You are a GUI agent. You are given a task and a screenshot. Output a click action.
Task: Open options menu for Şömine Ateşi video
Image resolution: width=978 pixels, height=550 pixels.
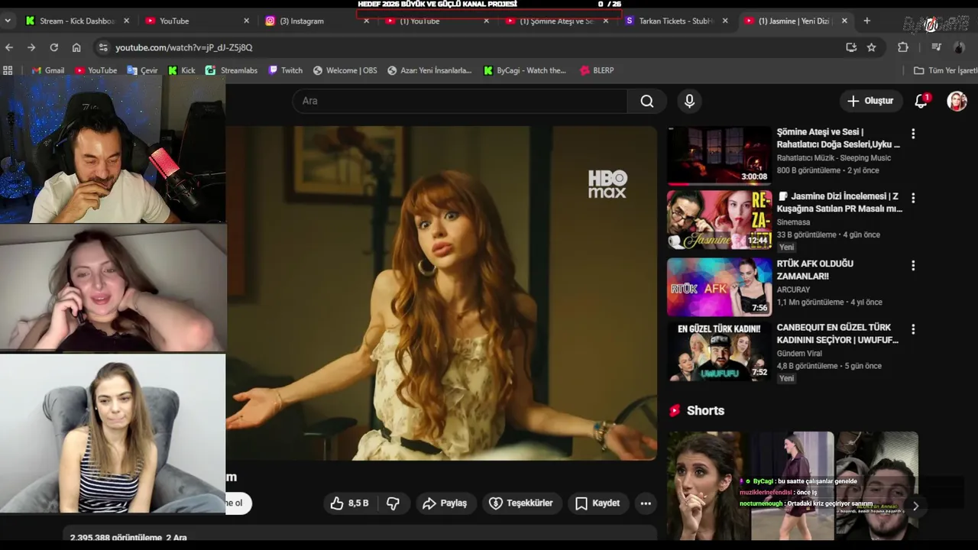[x=912, y=134]
